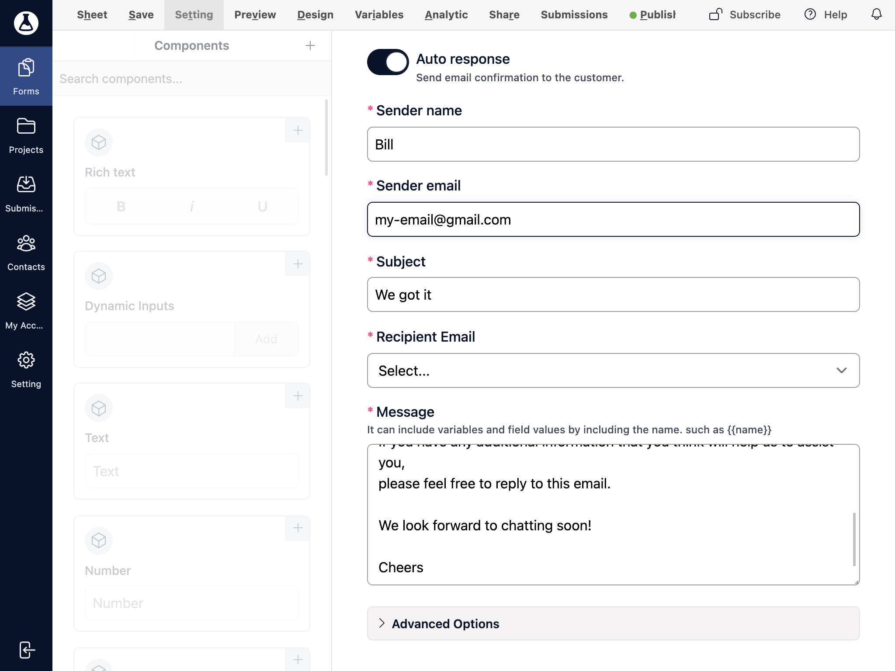Viewport: 895px width, 671px height.
Task: Expand Advanced Options section
Action: pyautogui.click(x=613, y=623)
